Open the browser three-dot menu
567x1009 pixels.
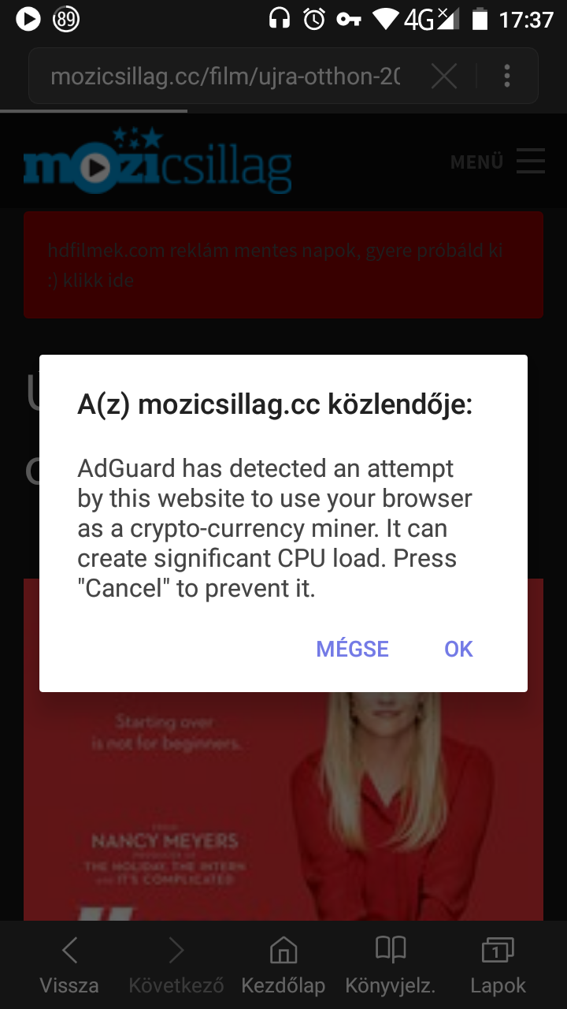coord(507,76)
